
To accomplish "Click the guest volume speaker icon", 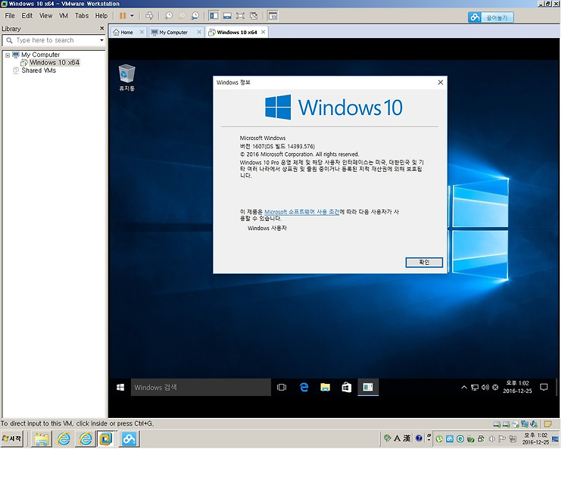I will [x=485, y=388].
